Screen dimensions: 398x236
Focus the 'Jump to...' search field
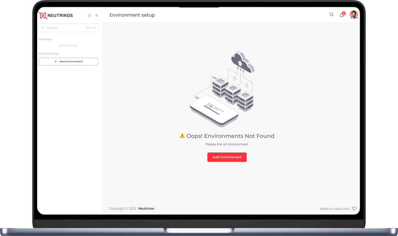pos(68,28)
